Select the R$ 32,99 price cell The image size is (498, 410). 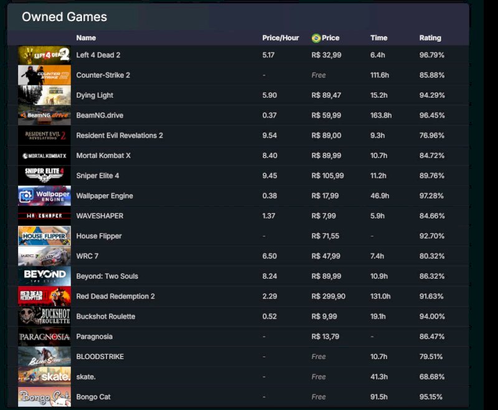point(326,55)
